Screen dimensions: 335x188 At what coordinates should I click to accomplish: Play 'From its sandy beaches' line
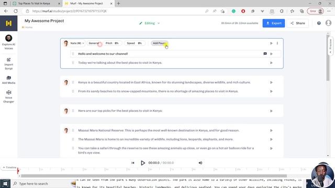(271, 91)
